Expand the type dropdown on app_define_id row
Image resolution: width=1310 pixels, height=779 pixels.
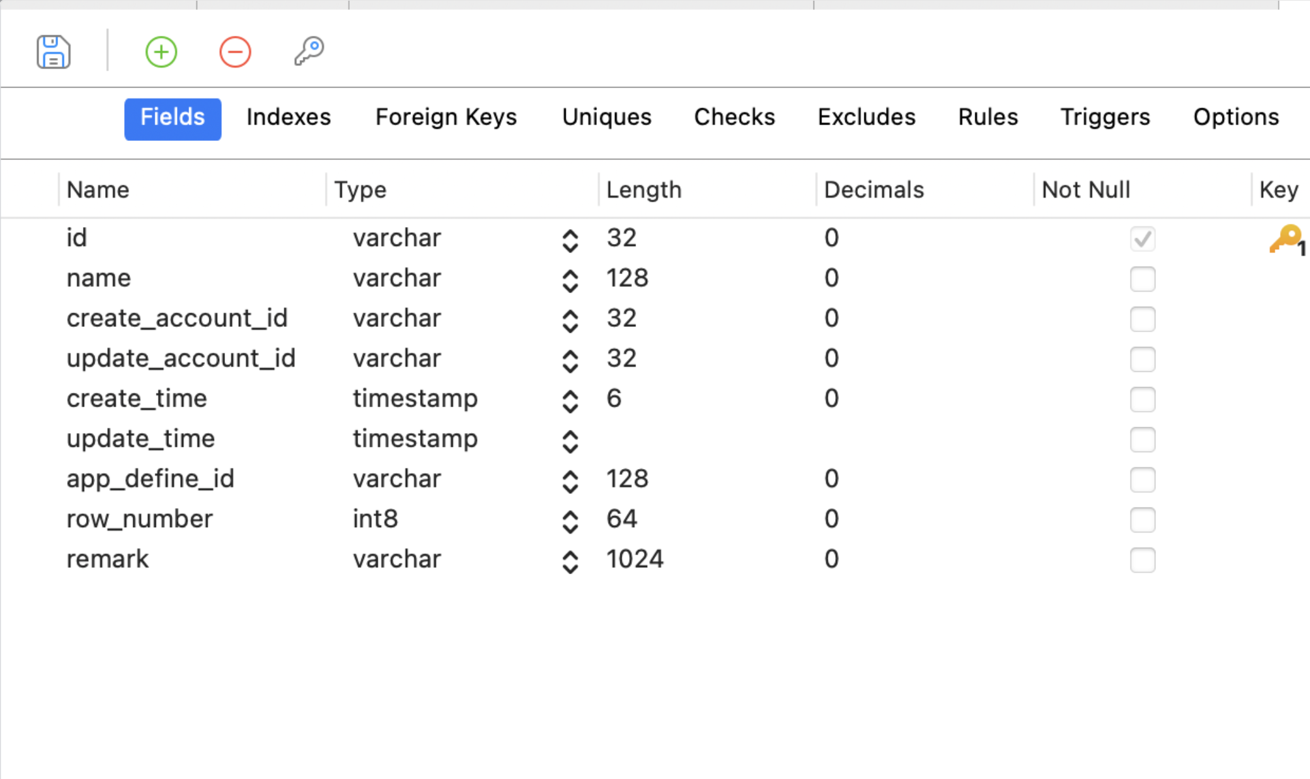click(x=570, y=481)
